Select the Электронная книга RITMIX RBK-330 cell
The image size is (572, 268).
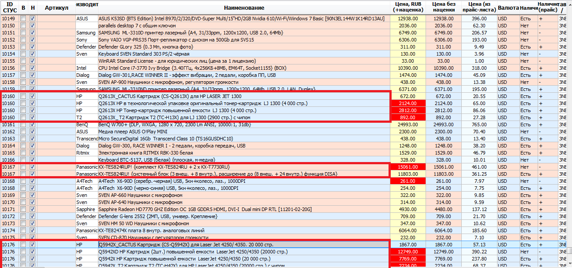[244, 153]
